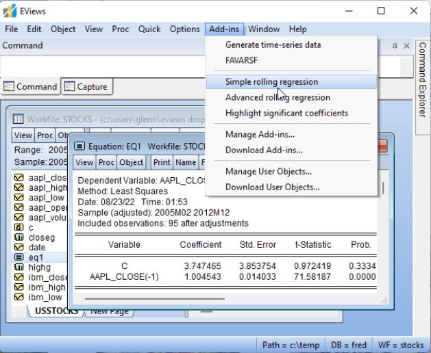Screen dimensions: 431x353
Task: Click the closeg graph object icon
Action: click(19, 239)
